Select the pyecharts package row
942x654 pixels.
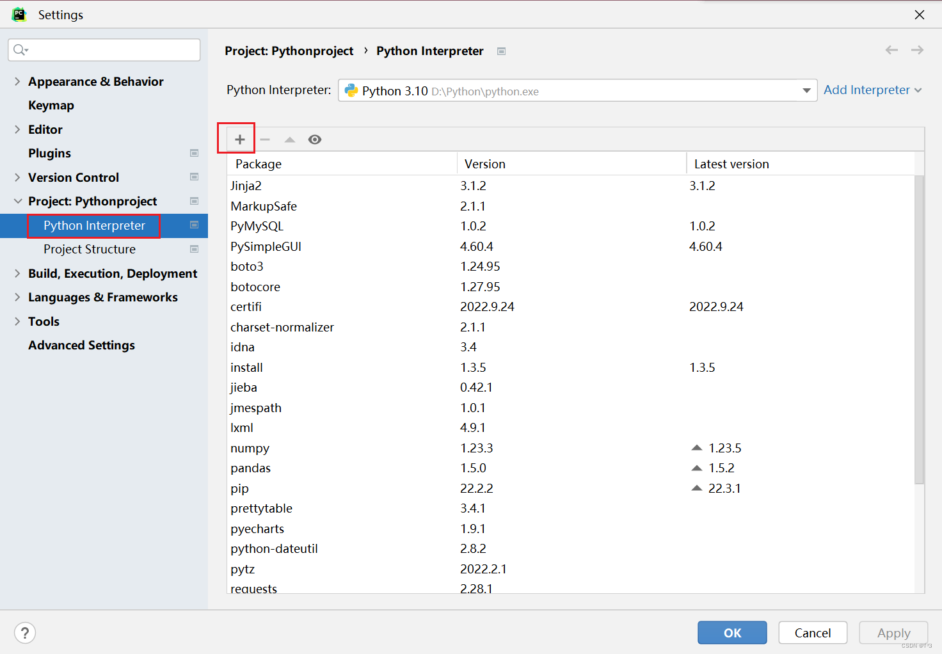click(x=571, y=529)
